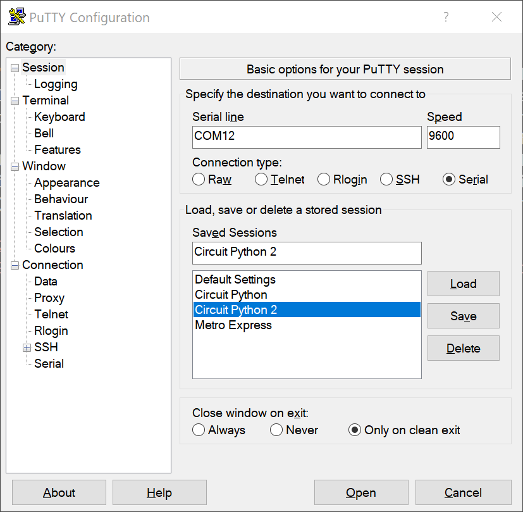Screen dimensions: 523x512
Task: Click the About button
Action: point(59,492)
